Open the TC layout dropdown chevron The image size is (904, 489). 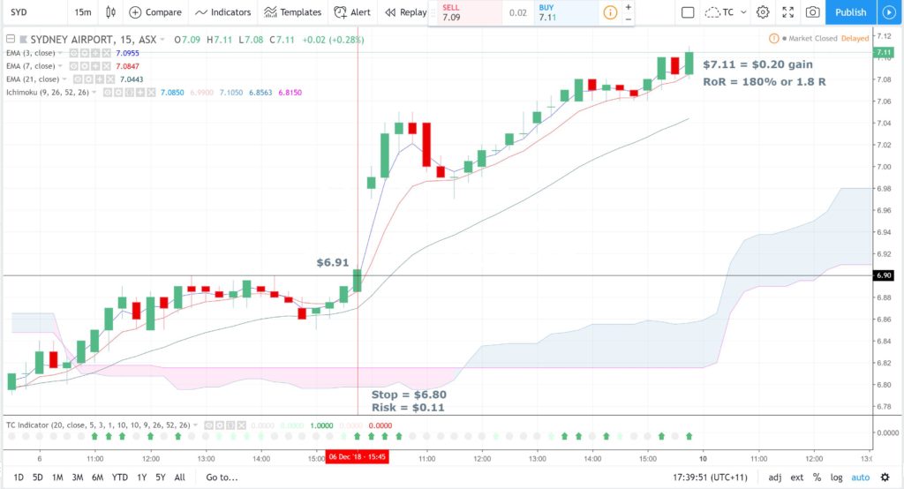point(743,12)
